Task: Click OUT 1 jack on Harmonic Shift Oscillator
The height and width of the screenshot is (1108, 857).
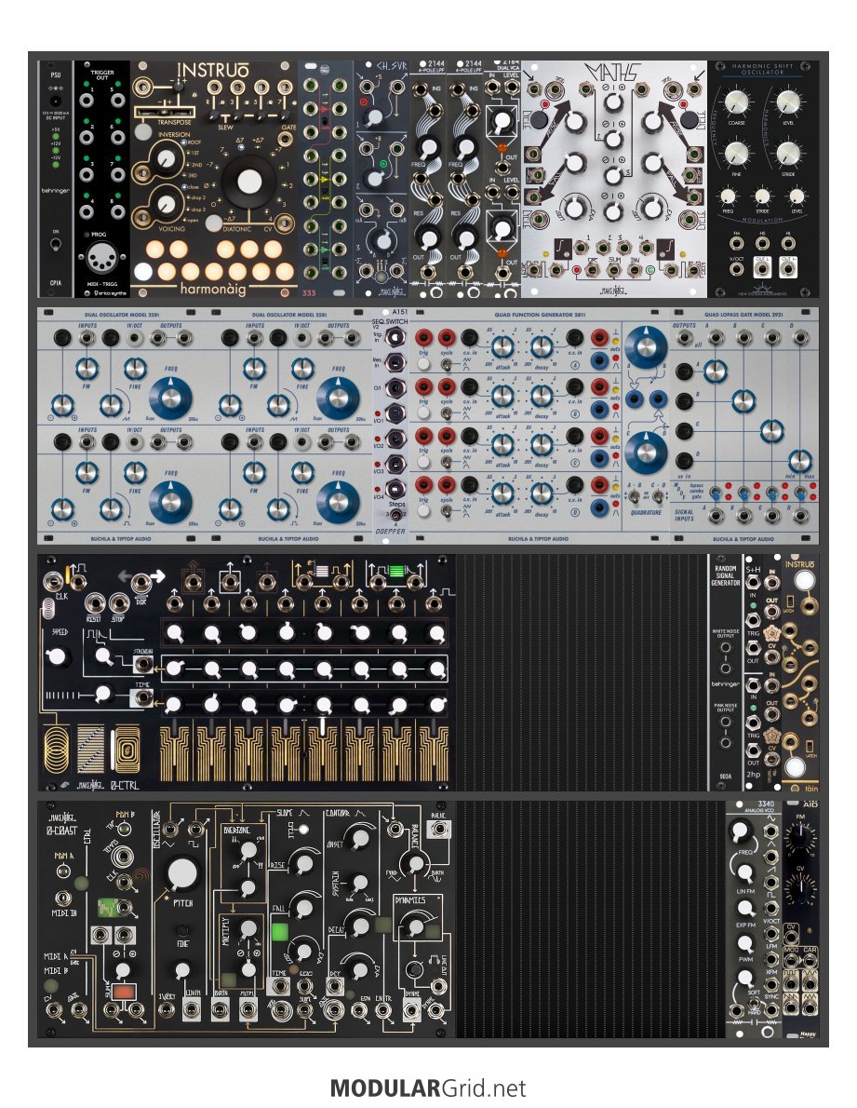Action: click(762, 269)
